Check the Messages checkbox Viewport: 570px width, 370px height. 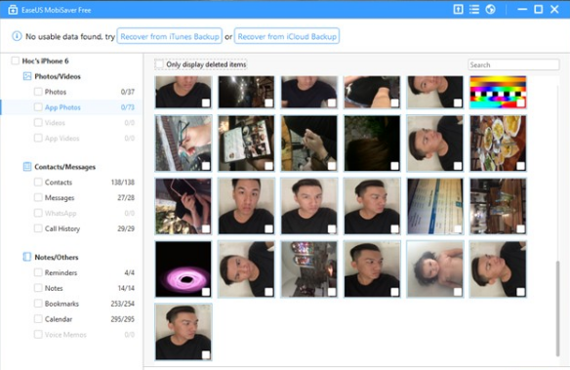coord(38,197)
